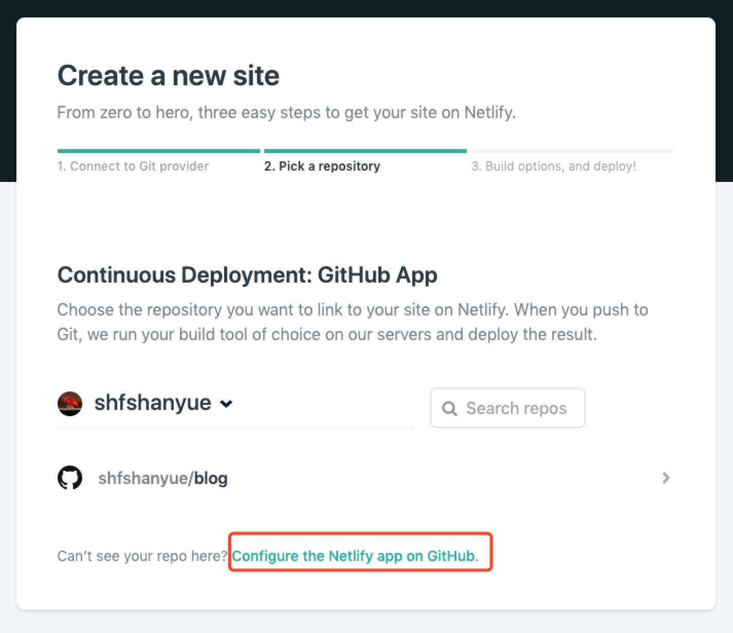Click the magnifying glass search icon
733x633 pixels.
(x=449, y=408)
